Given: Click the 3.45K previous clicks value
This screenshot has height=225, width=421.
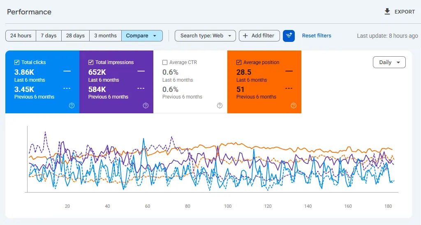Looking at the screenshot, I should (24, 90).
